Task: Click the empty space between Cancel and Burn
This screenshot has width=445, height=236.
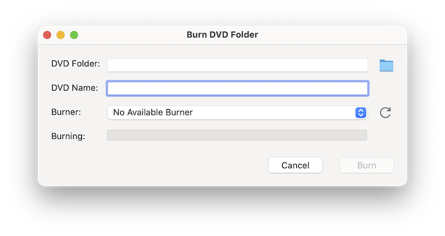Action: point(331,165)
